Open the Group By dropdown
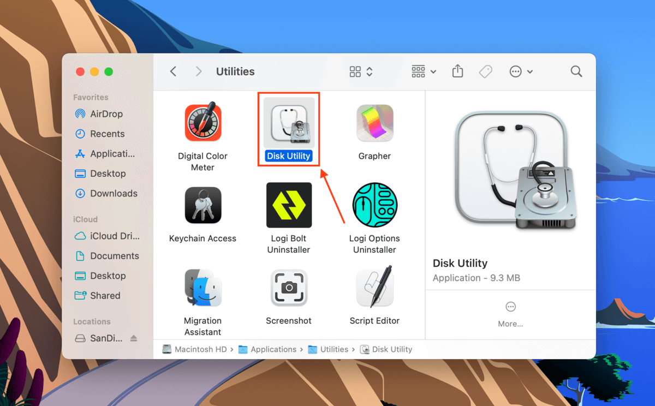 [x=424, y=71]
